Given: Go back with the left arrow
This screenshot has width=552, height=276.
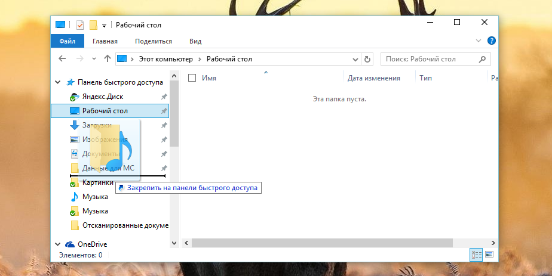Looking at the screenshot, I should (62, 58).
